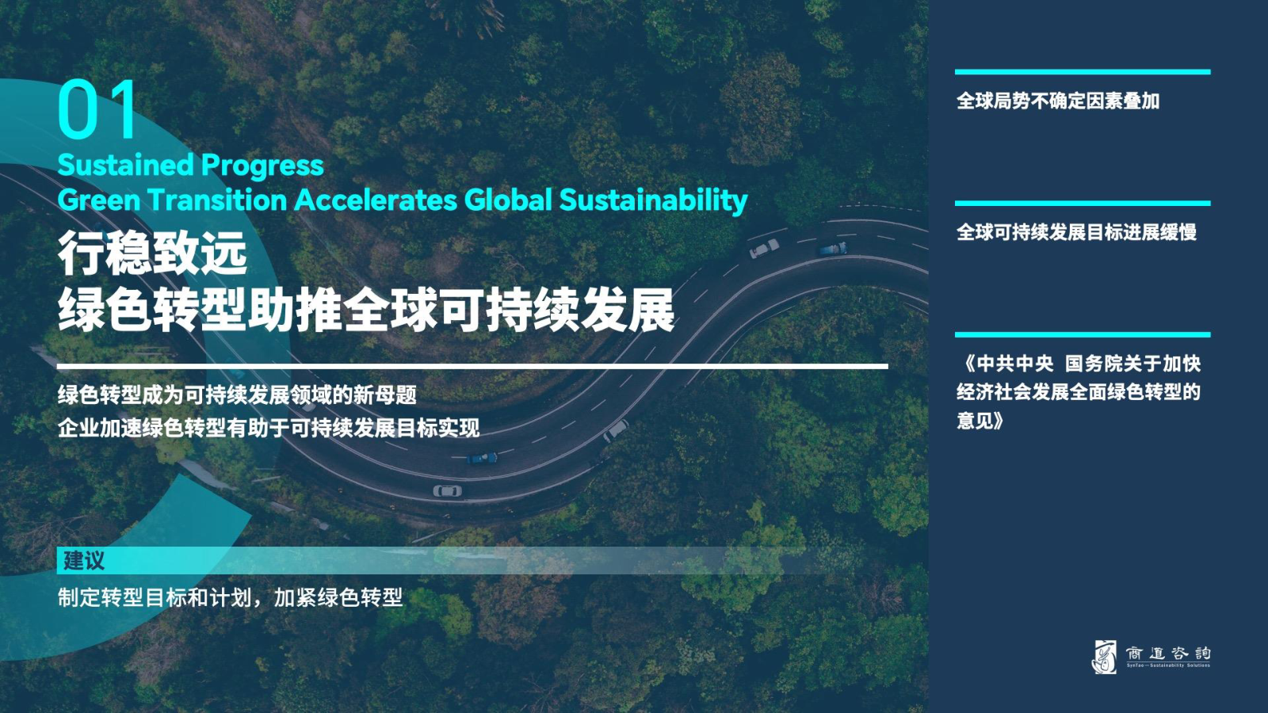
Task: Select the line "绿色转型成为可持续发展领域的新母题"
Action: 237,395
